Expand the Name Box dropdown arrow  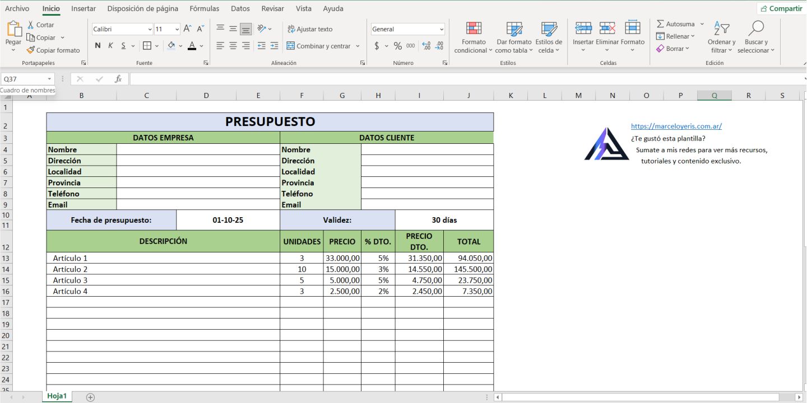(x=49, y=79)
